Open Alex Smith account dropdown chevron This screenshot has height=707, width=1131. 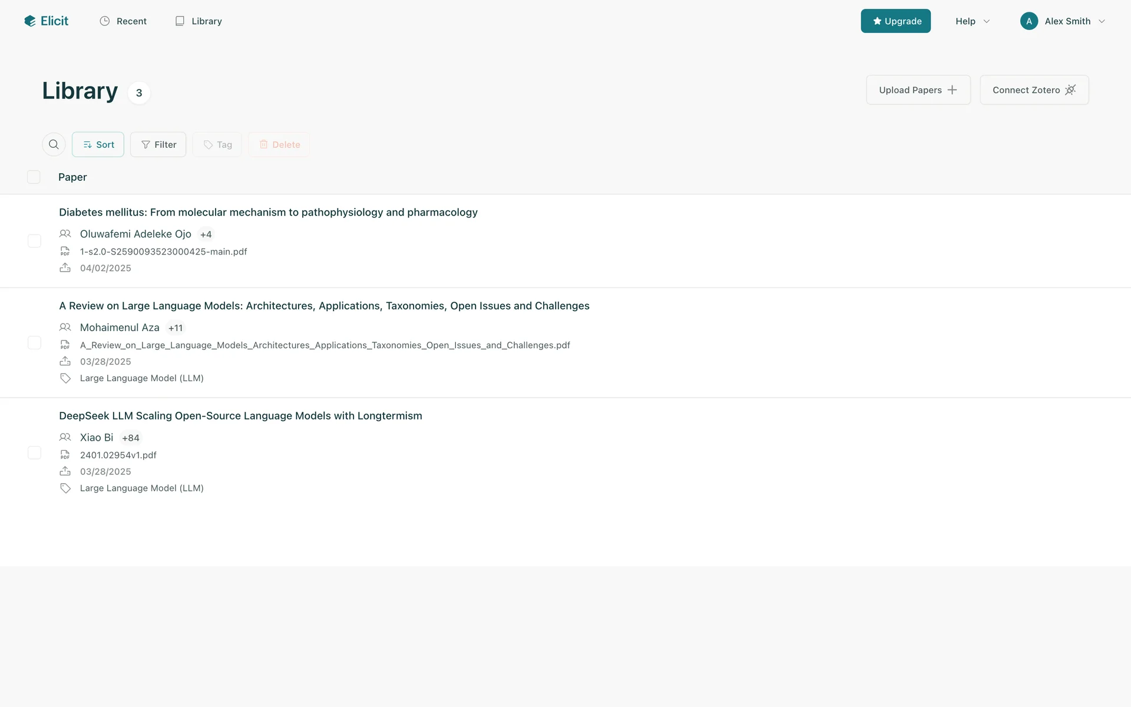point(1102,21)
